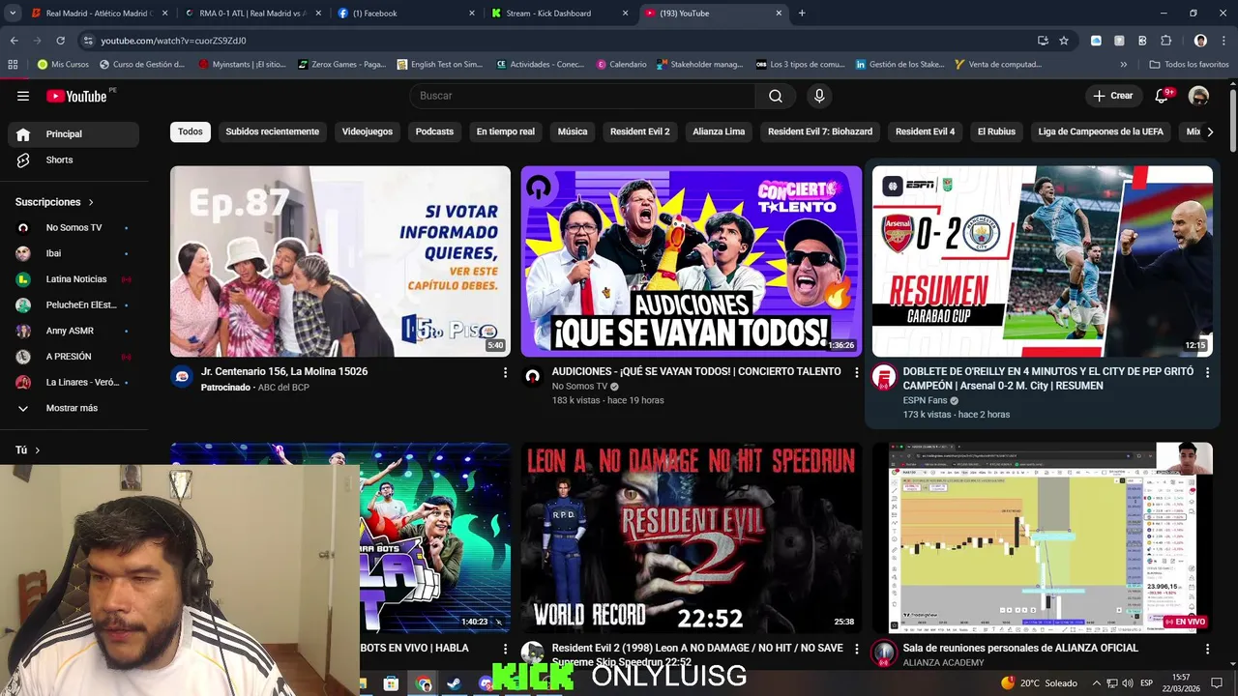The height and width of the screenshot is (696, 1238).
Task: Show hidden bookmarks overflow chevron
Action: (x=1124, y=65)
